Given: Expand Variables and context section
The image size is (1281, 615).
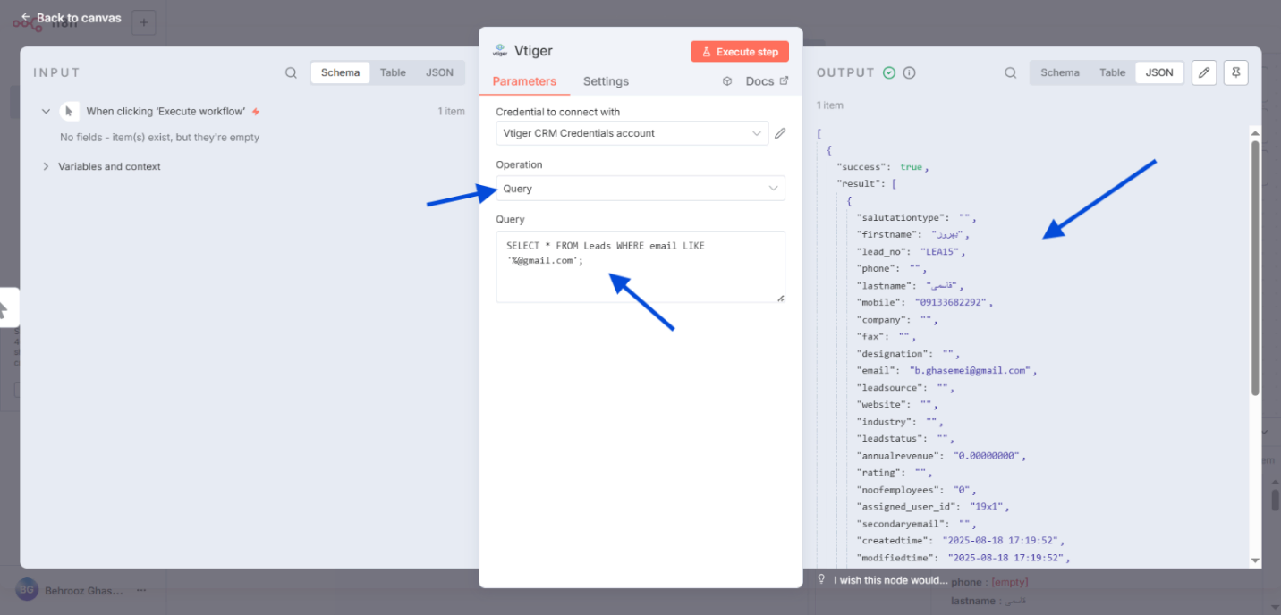Looking at the screenshot, I should click(109, 166).
